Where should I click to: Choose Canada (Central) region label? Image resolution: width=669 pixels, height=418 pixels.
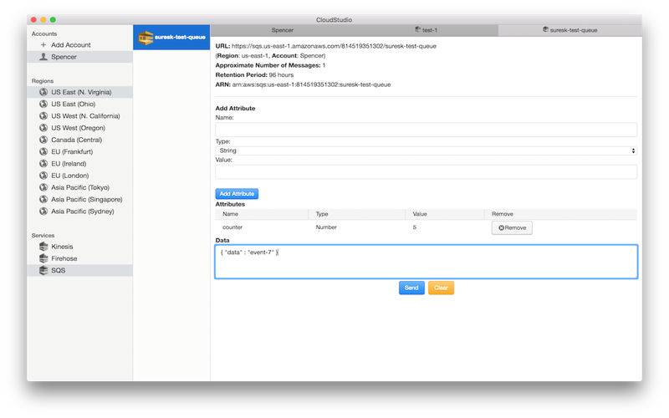(x=76, y=140)
